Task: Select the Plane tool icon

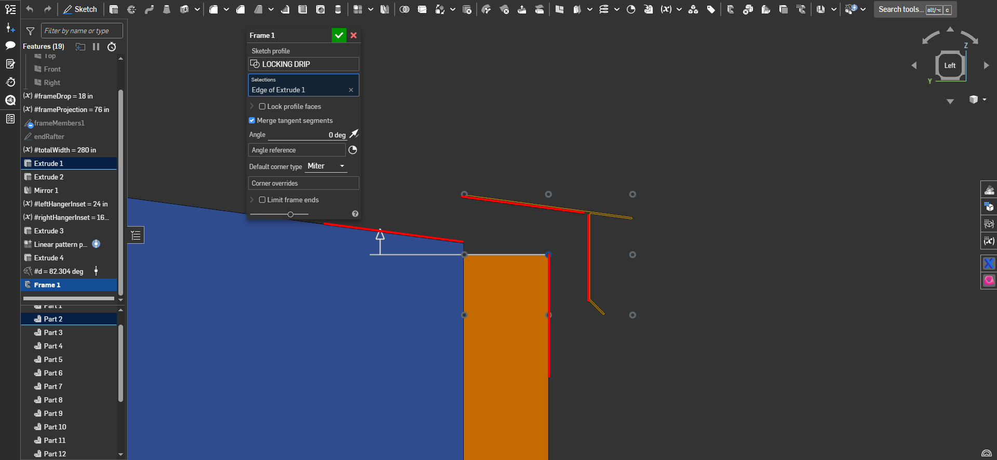Action: pyautogui.click(x=559, y=9)
